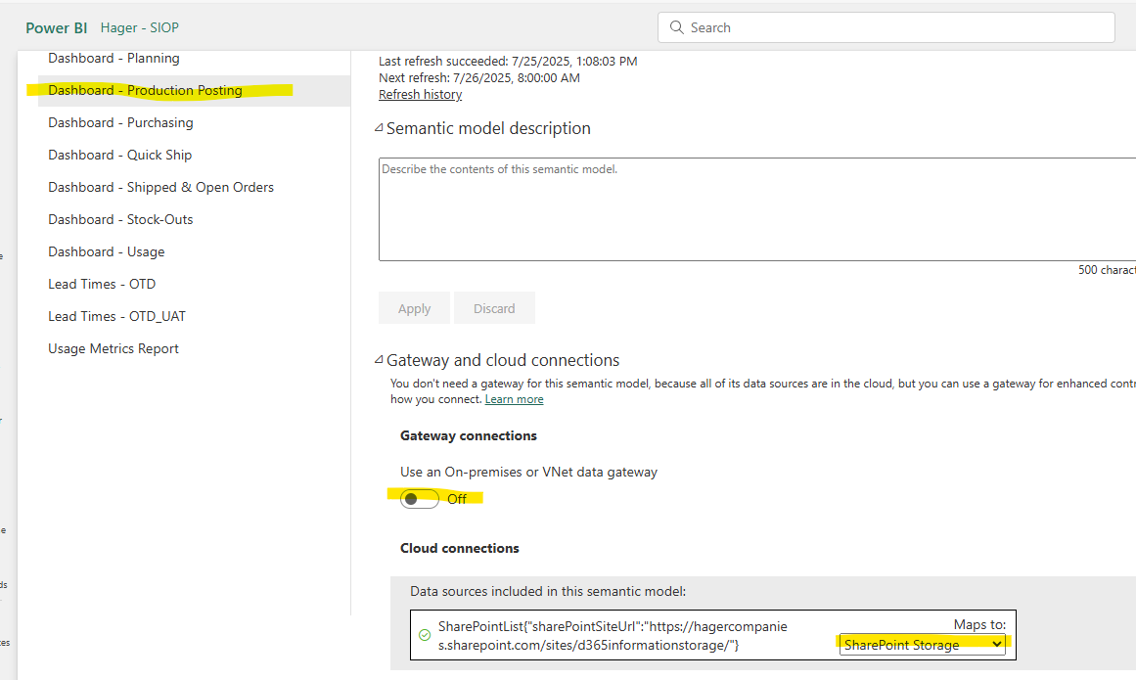Select Dashboard - Production Posting
The image size is (1136, 680).
194,91
